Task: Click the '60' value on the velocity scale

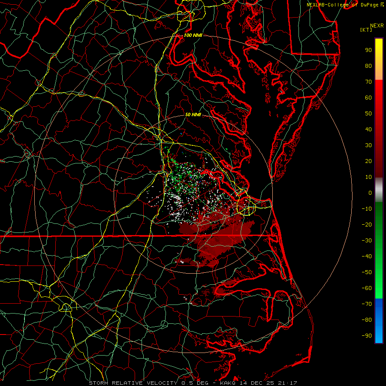Action: pos(368,97)
